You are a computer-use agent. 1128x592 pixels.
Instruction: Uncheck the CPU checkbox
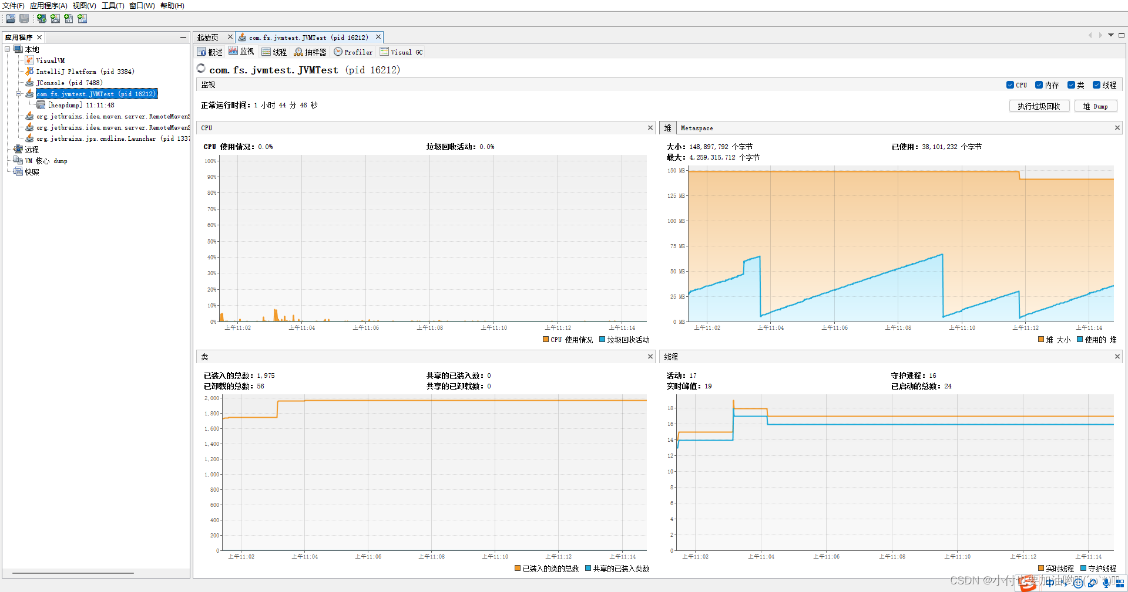(1010, 85)
